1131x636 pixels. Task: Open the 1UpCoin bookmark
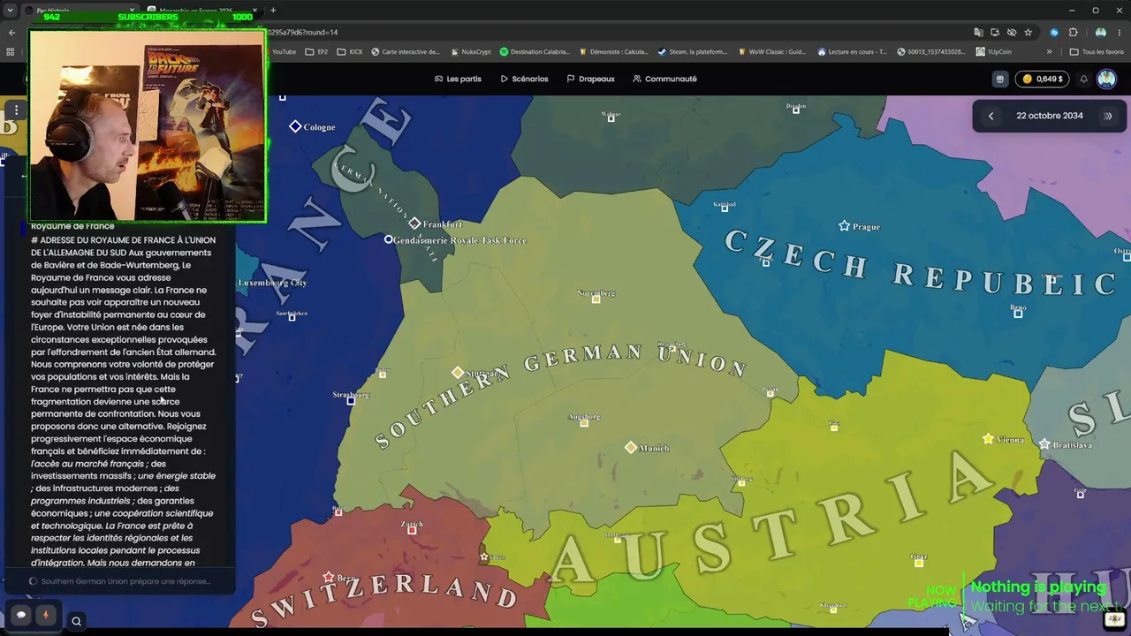994,52
